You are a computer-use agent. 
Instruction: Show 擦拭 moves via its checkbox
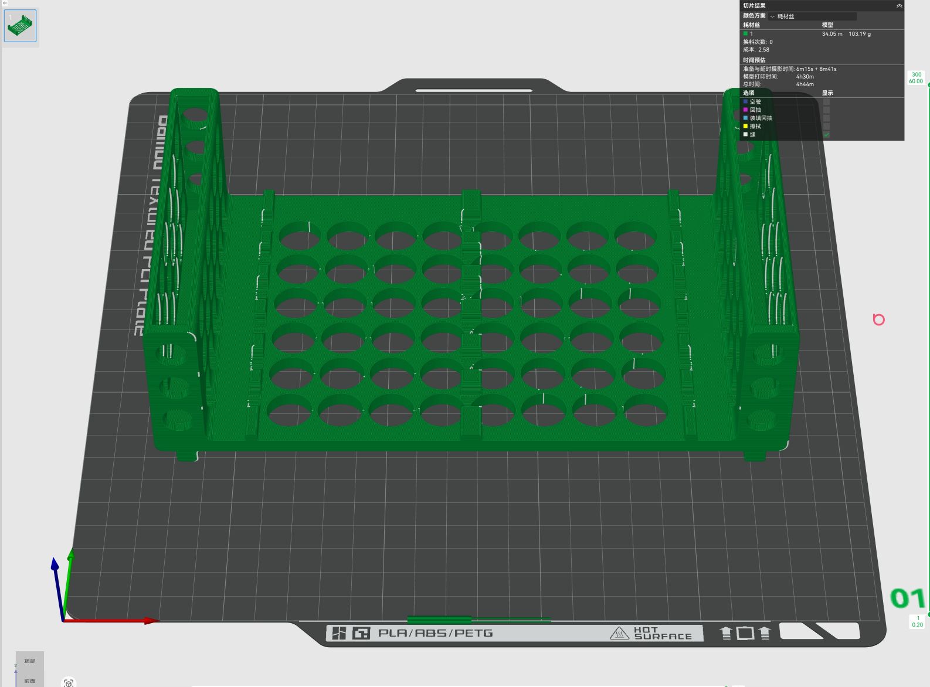coord(826,127)
